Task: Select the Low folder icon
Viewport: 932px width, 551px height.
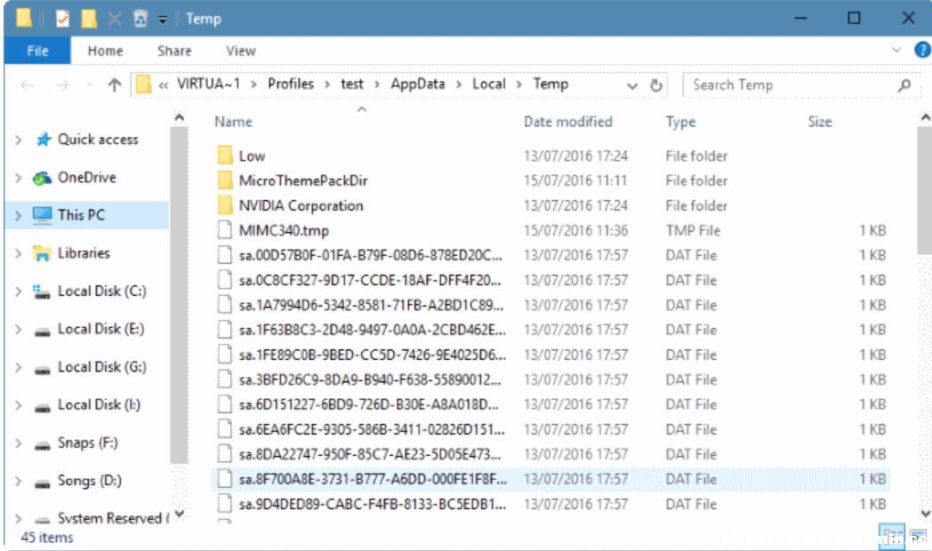Action: coord(225,156)
